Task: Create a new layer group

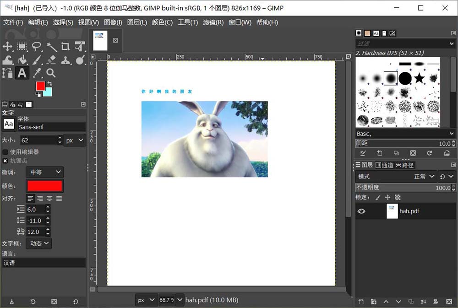Action: tap(374, 302)
